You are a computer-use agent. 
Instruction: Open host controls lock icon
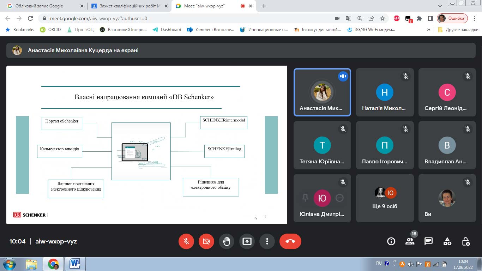click(466, 241)
